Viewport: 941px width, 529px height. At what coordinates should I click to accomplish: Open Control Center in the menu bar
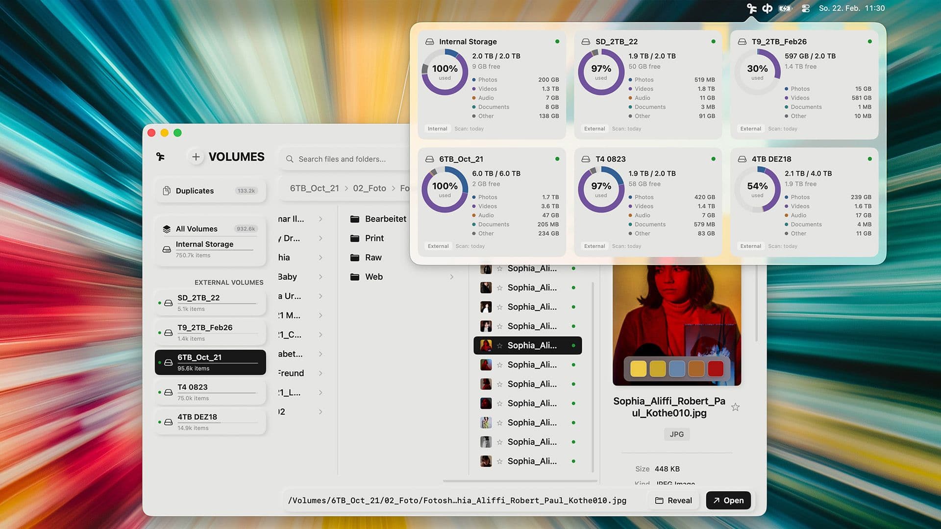tap(806, 8)
